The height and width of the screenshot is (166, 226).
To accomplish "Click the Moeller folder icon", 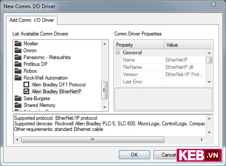I will [x=18, y=44].
